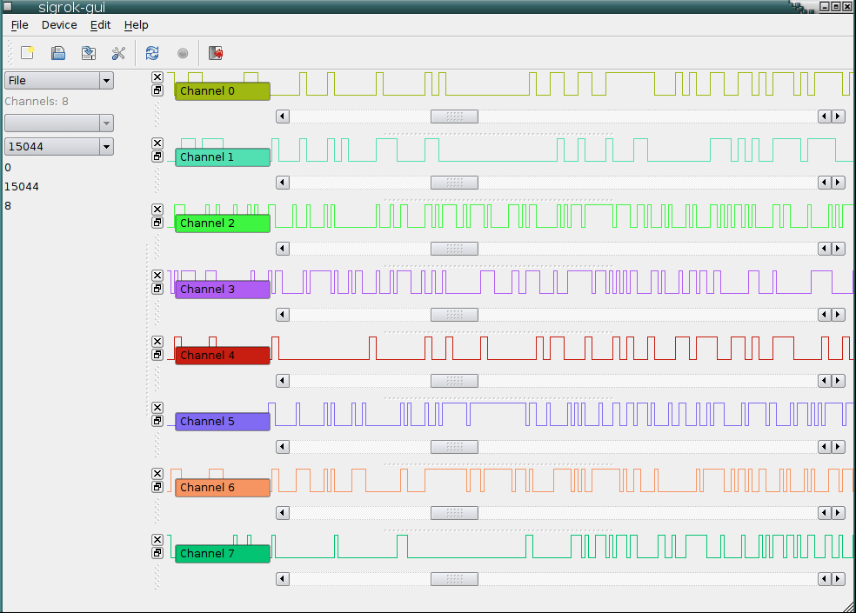Save the current session data
856x613 pixels.
click(88, 53)
